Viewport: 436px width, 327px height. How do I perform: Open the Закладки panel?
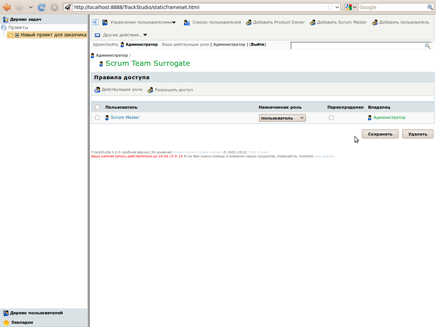tap(22, 322)
